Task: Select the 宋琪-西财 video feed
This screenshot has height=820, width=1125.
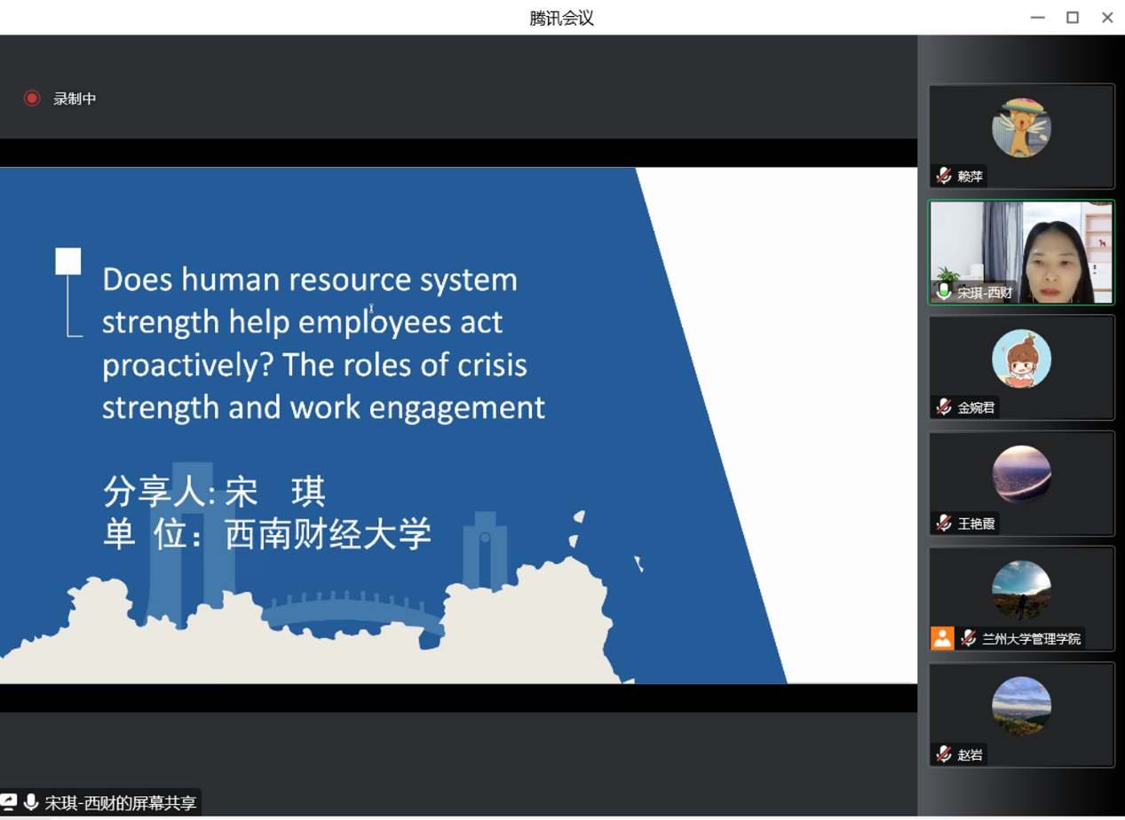Action: pyautogui.click(x=1021, y=252)
